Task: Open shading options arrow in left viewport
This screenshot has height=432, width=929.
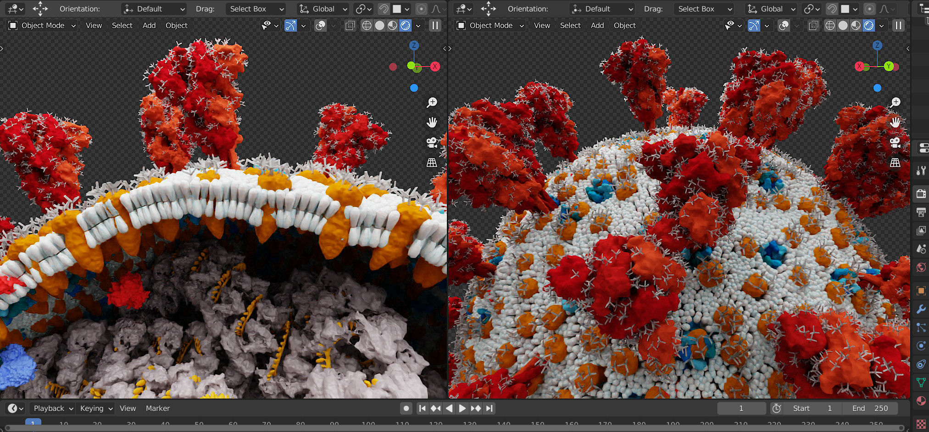Action: pyautogui.click(x=418, y=26)
